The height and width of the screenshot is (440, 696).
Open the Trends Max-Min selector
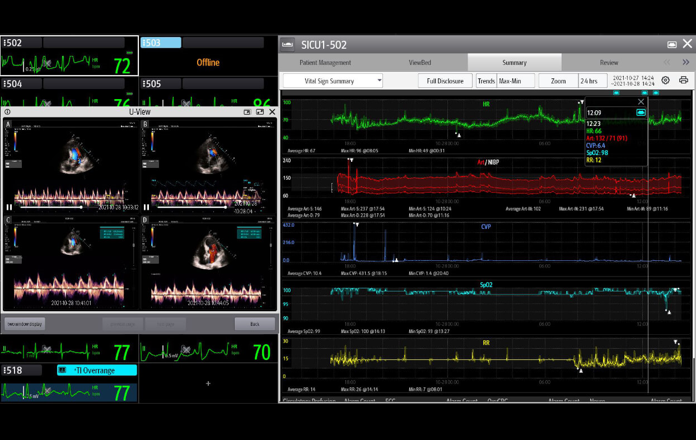click(x=509, y=81)
